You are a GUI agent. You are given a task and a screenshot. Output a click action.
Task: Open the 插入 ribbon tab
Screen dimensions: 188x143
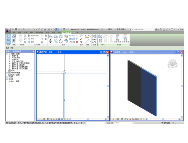point(20,32)
